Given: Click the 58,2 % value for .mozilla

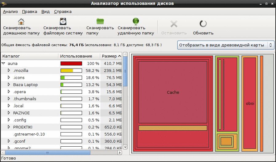Looking at the screenshot, I should click(93, 70).
